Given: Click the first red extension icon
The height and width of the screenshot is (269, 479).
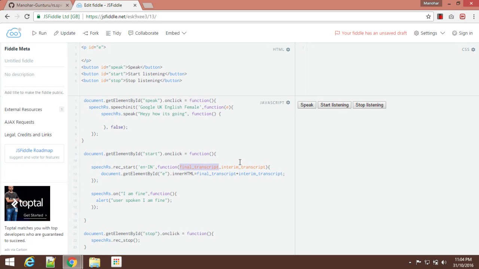Looking at the screenshot, I should coord(440,16).
